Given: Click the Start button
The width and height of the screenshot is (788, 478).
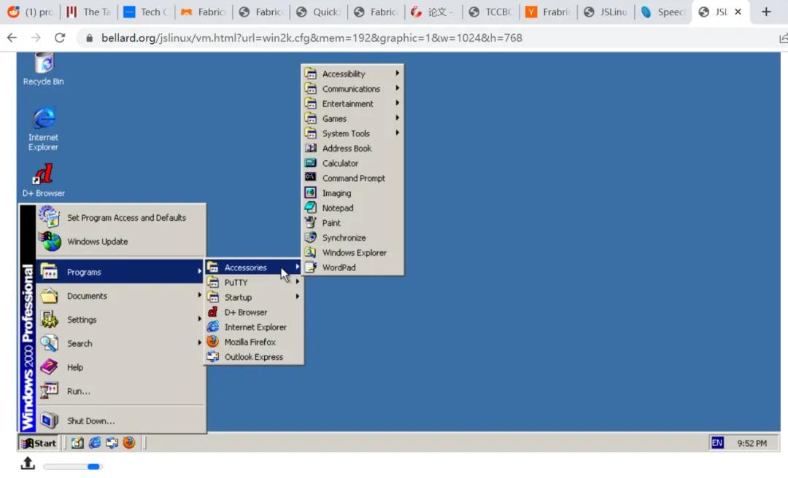Looking at the screenshot, I should pos(39,443).
